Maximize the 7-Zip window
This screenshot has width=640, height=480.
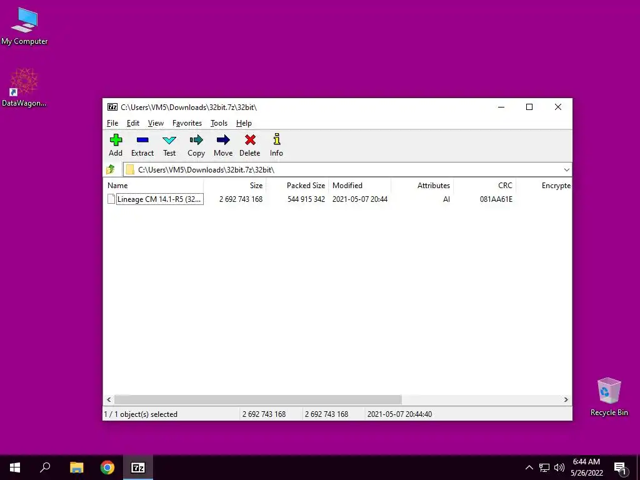coord(529,107)
